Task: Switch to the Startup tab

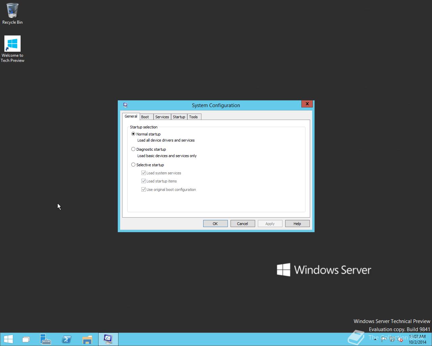Action: [x=179, y=117]
